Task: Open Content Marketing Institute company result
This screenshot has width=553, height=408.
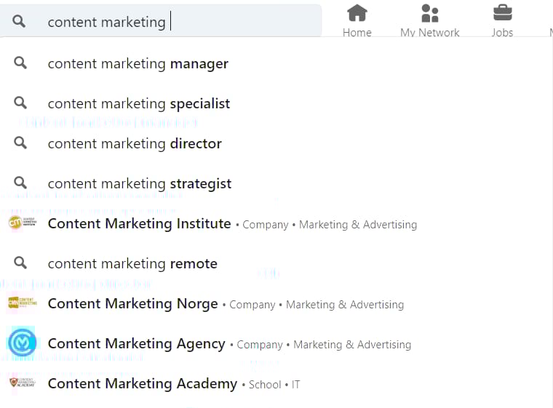Action: point(276,223)
